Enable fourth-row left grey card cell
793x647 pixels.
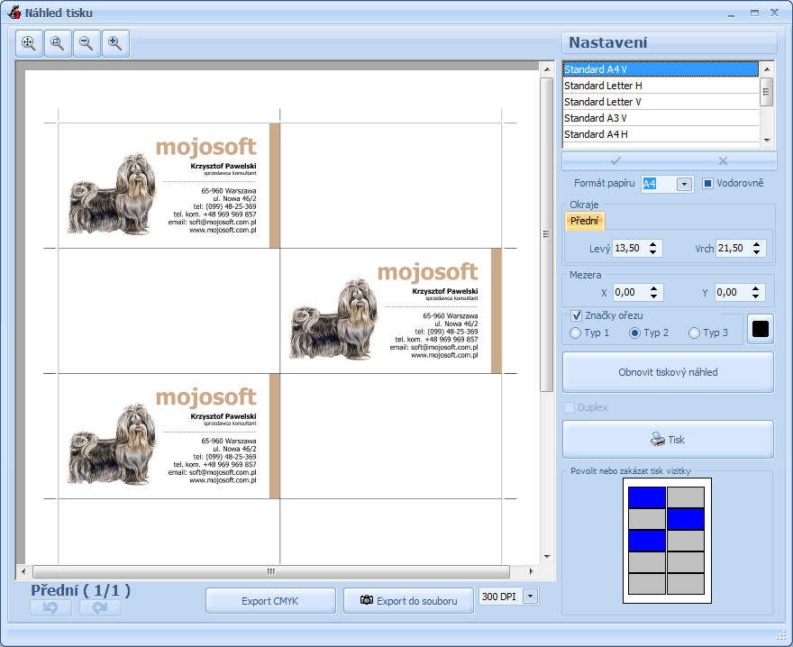(x=647, y=562)
